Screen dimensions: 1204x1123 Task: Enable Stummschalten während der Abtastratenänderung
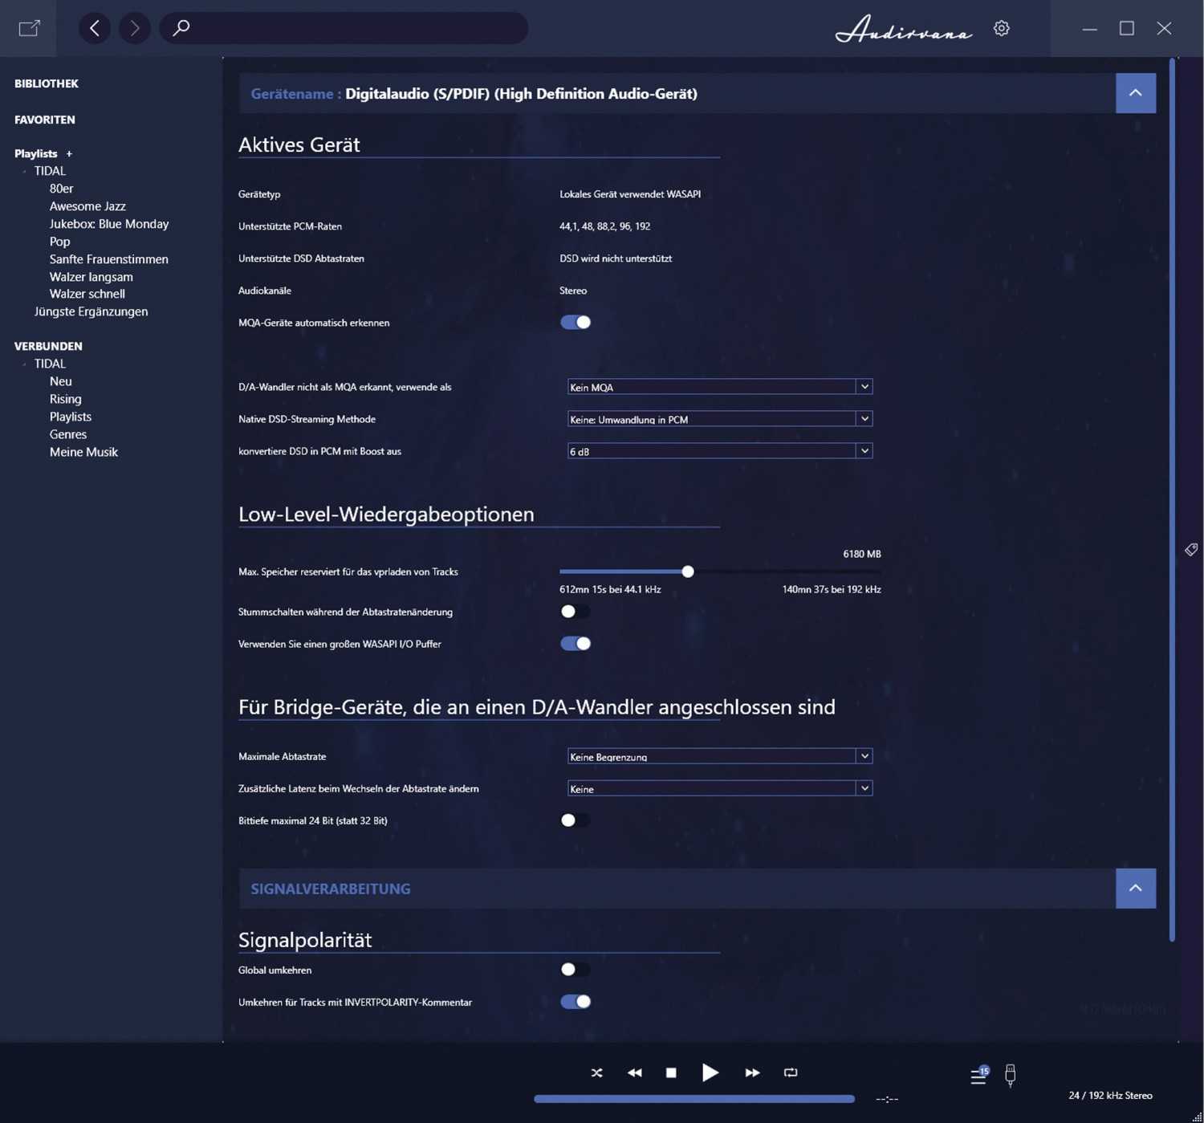point(576,612)
